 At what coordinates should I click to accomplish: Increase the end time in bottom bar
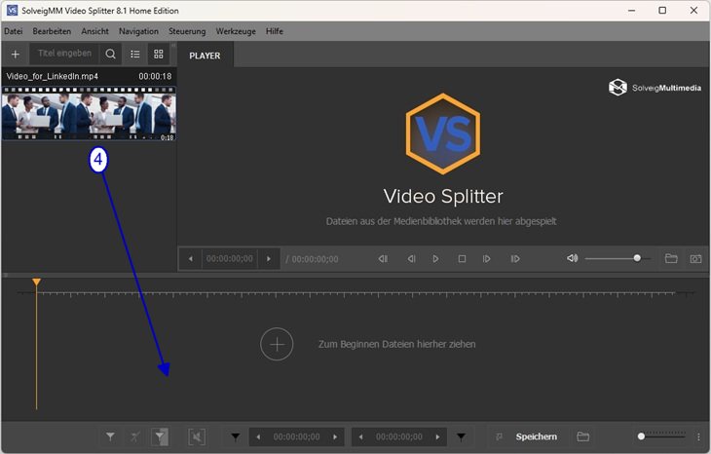click(x=437, y=437)
